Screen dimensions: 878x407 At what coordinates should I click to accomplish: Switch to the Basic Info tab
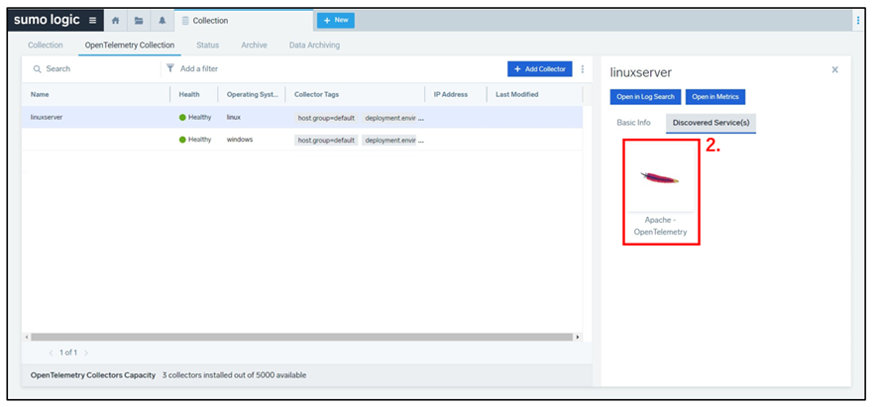coord(633,123)
